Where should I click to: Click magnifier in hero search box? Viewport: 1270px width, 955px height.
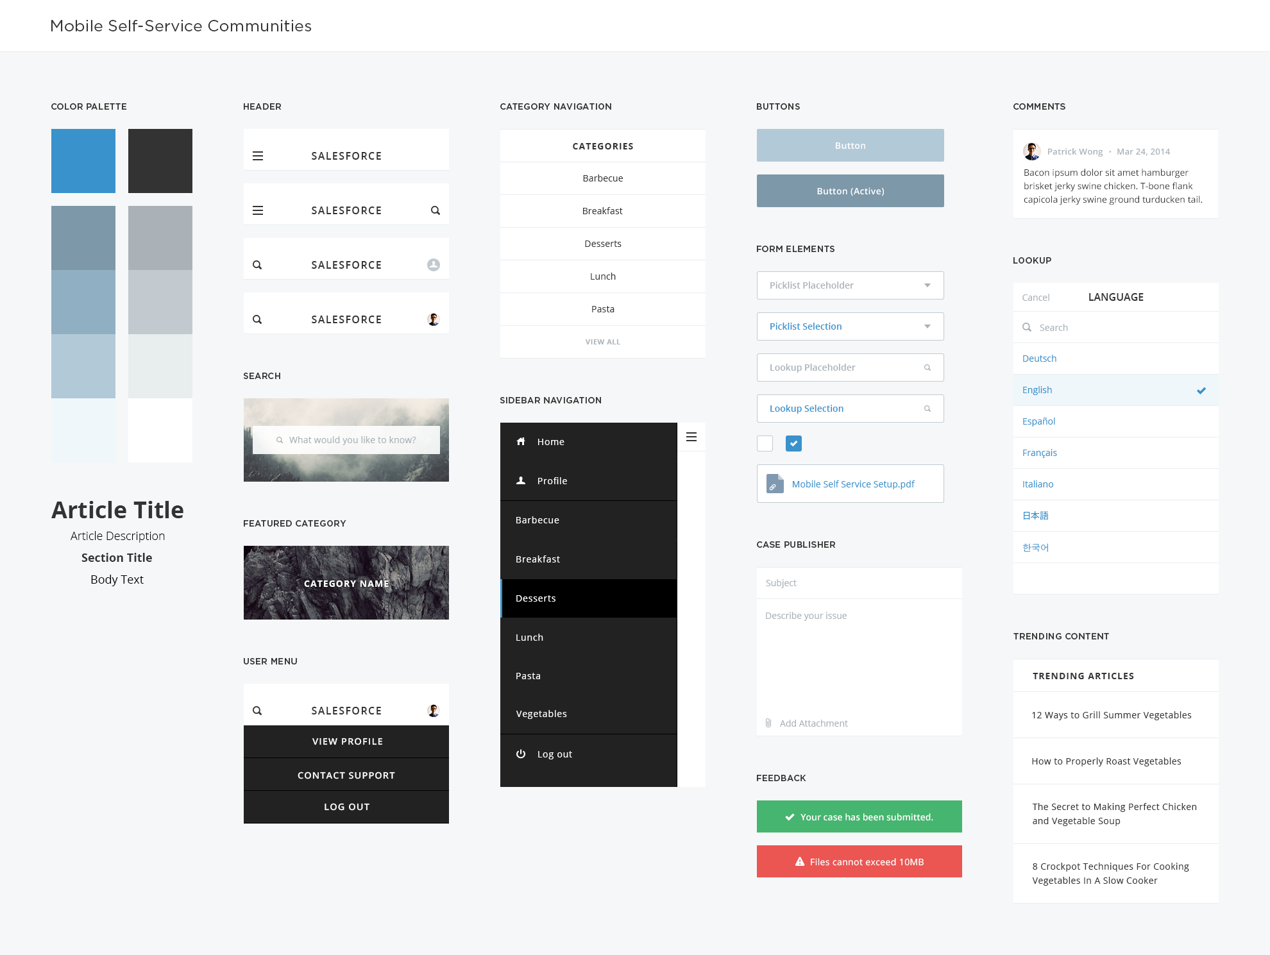[280, 440]
